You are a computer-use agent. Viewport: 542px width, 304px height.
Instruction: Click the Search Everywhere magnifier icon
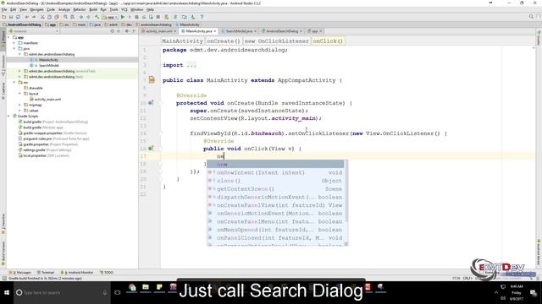[x=531, y=17]
